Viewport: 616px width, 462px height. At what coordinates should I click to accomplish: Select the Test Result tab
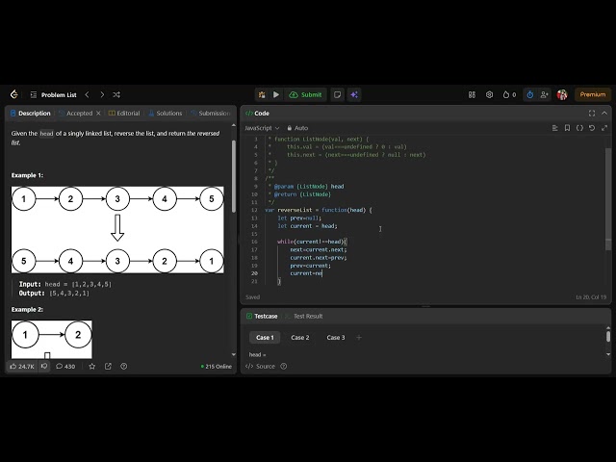(x=304, y=317)
